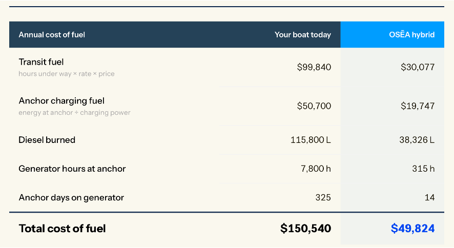Click the $50,700 anchor charging value
Image resolution: width=454 pixels, height=248 pixels.
314,106
